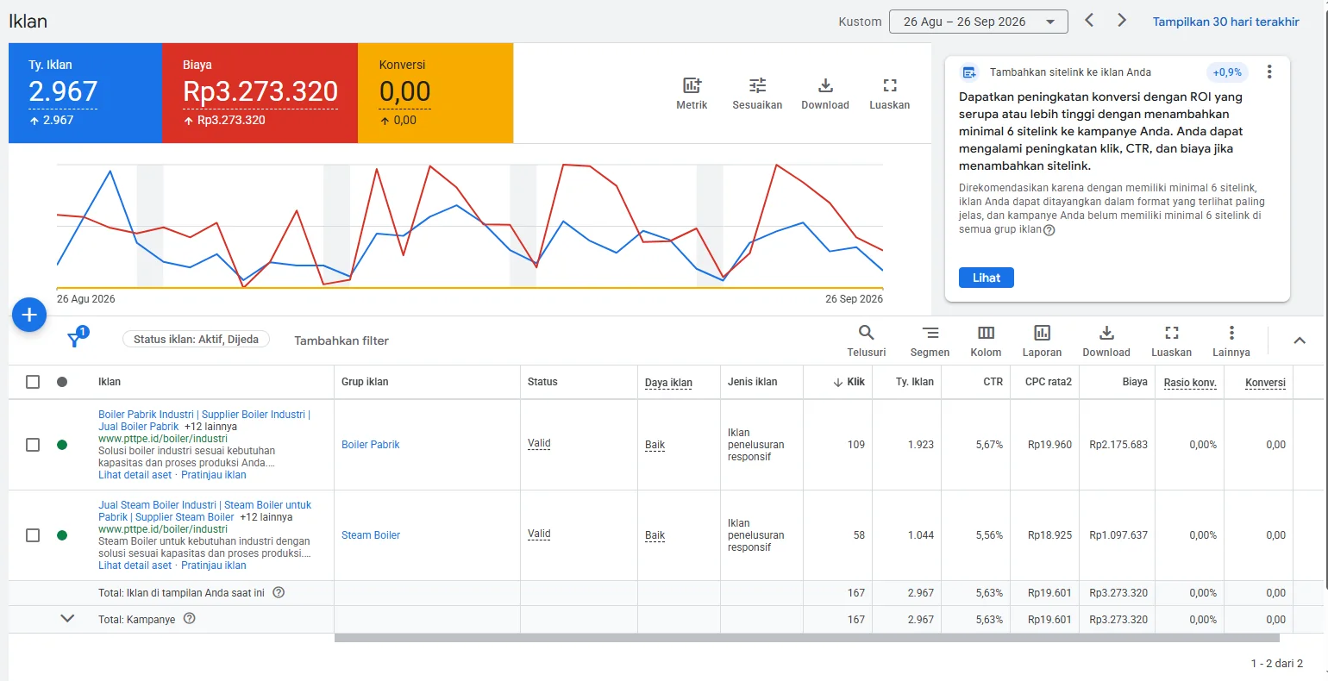The height and width of the screenshot is (681, 1328).
Task: Click the Lihat button in sitelink recommendation
Action: coord(987,278)
